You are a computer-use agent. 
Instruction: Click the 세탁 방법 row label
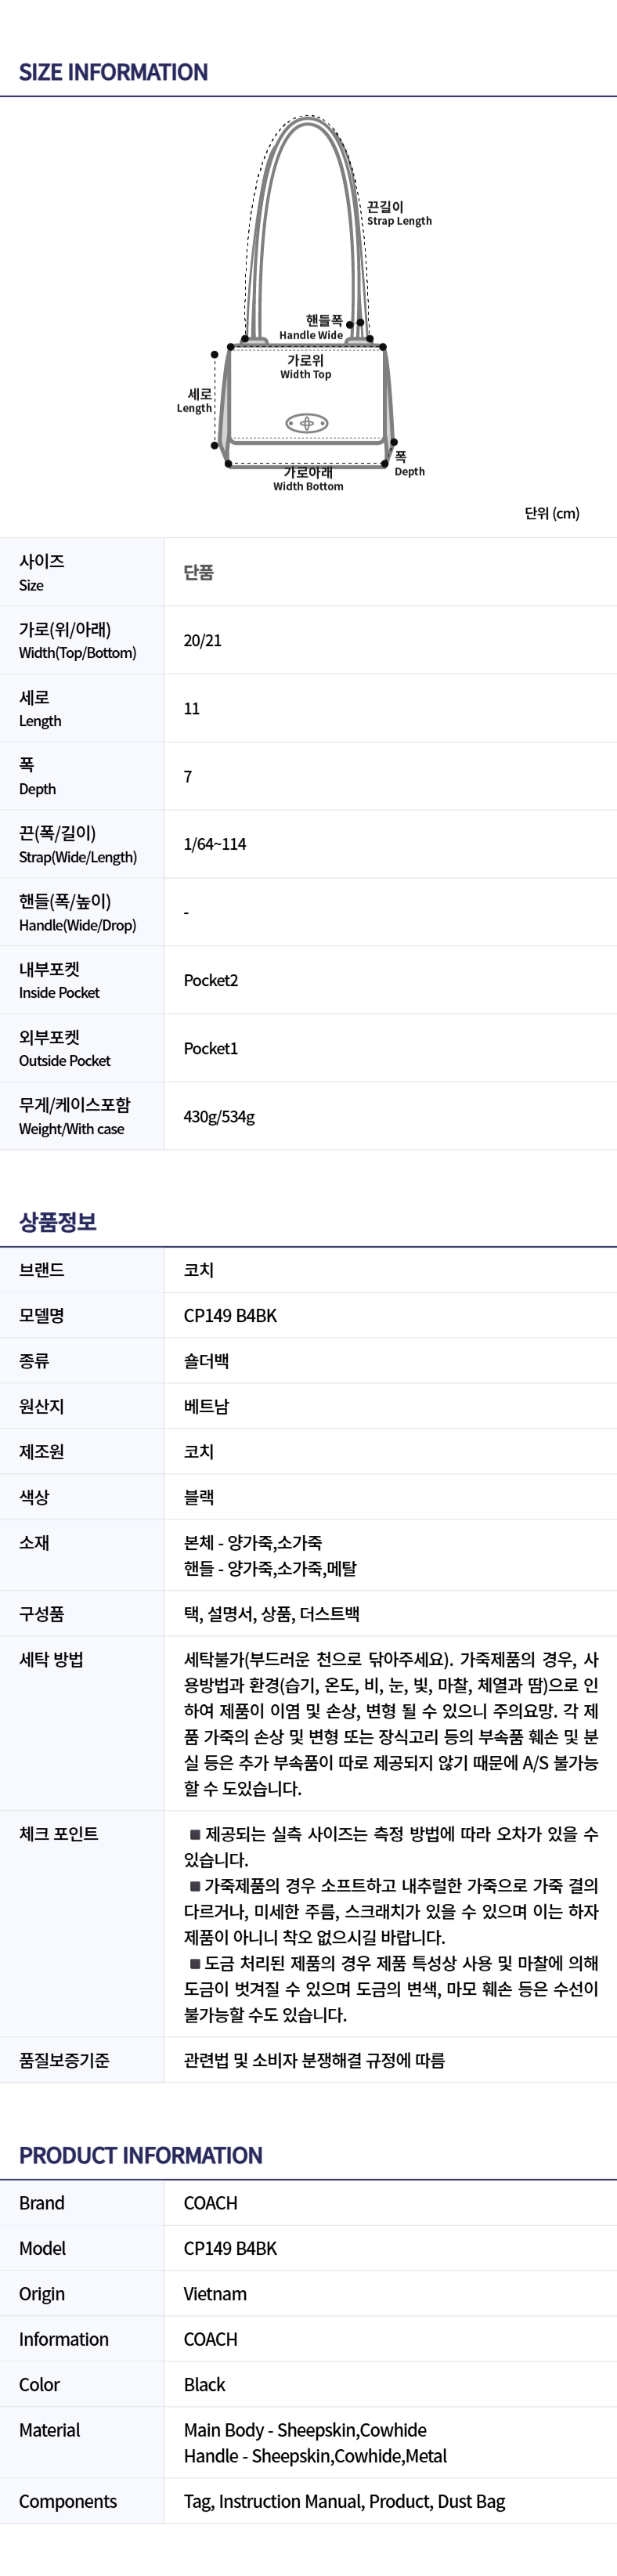[x=51, y=1660]
